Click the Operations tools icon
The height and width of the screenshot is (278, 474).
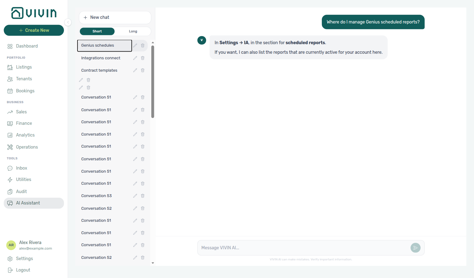point(10,147)
